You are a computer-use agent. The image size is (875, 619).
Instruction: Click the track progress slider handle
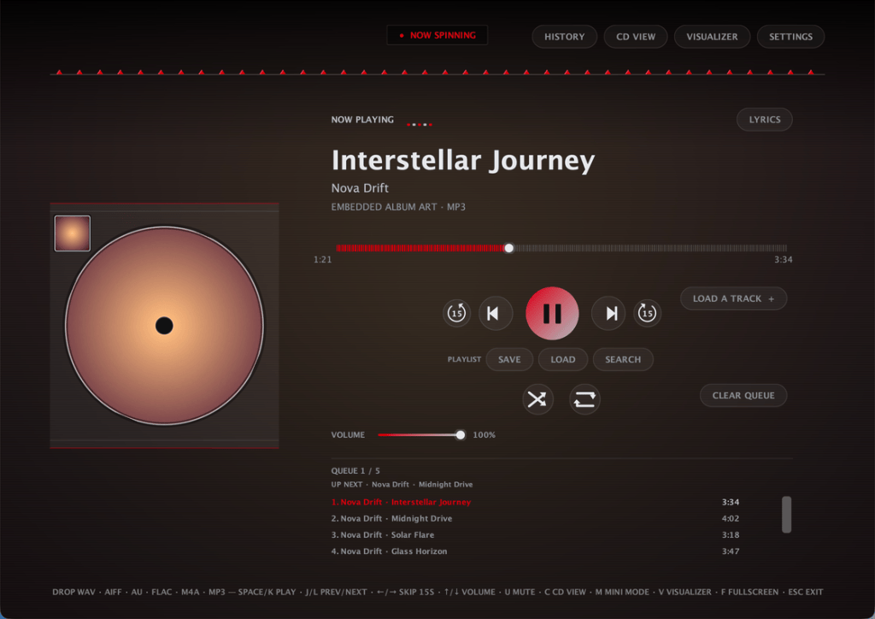click(x=509, y=248)
